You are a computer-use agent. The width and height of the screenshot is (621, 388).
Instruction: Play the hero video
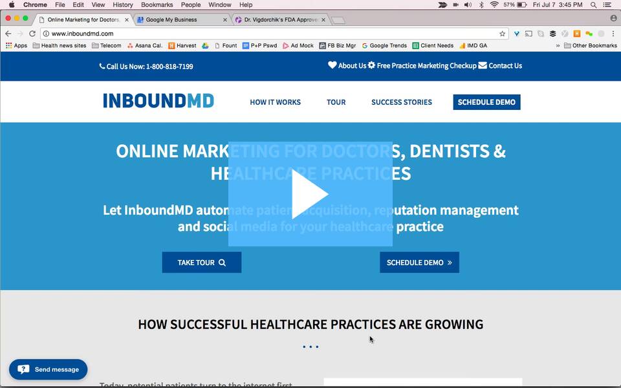click(x=310, y=194)
